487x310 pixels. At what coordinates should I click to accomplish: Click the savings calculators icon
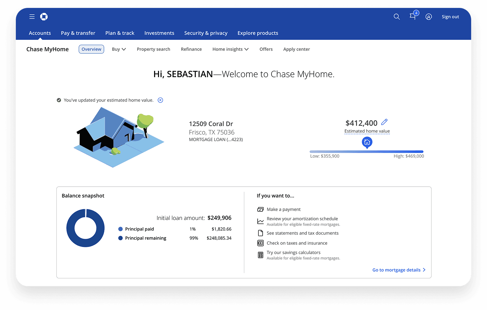pyautogui.click(x=260, y=255)
